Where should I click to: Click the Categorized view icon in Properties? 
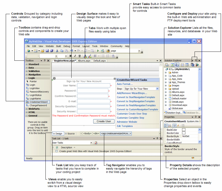[166, 126]
